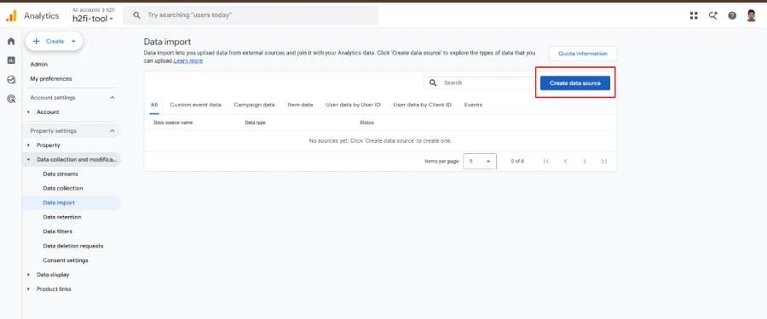The width and height of the screenshot is (767, 319).
Task: Open the h2fi-tool property selector
Action: pyautogui.click(x=92, y=19)
